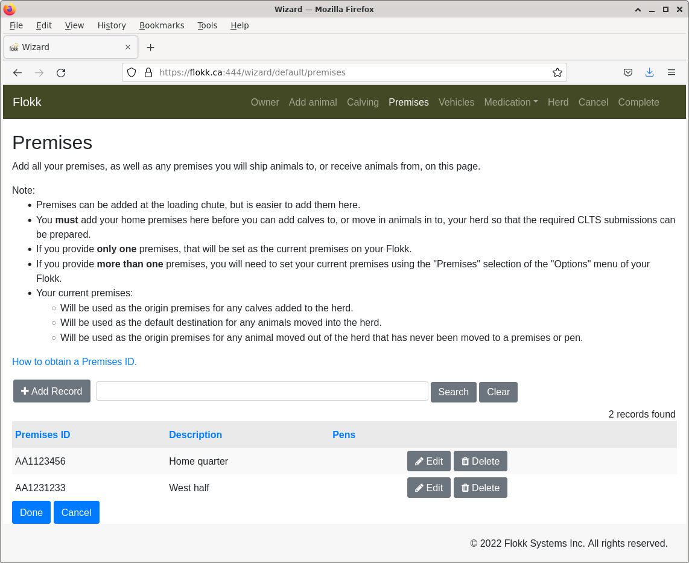Click the Save to Pocket icon
The width and height of the screenshot is (689, 563).
[627, 72]
